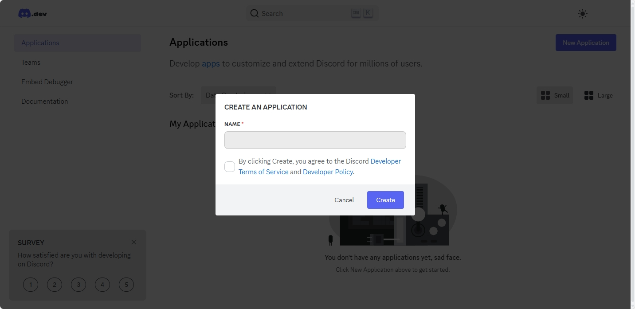The image size is (635, 309).
Task: Follow the "apps" link in the description
Action: (x=211, y=63)
